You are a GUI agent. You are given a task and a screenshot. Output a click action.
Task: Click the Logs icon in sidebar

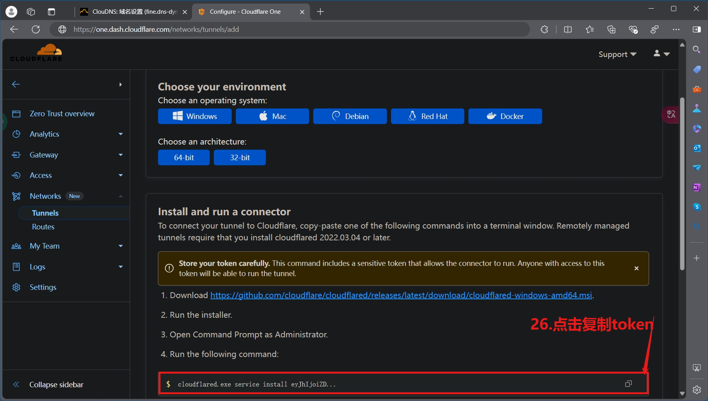tap(16, 267)
